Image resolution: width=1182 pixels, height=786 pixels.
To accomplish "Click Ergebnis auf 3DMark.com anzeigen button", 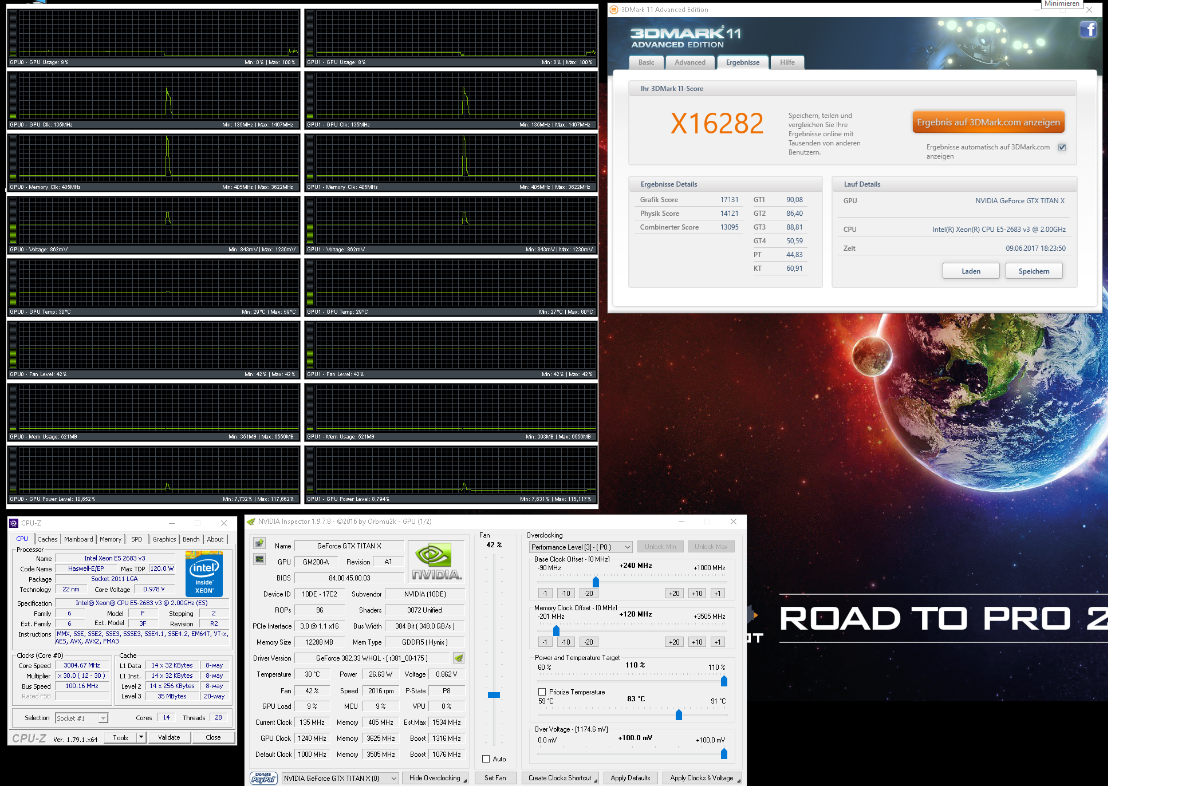I will click(x=988, y=122).
